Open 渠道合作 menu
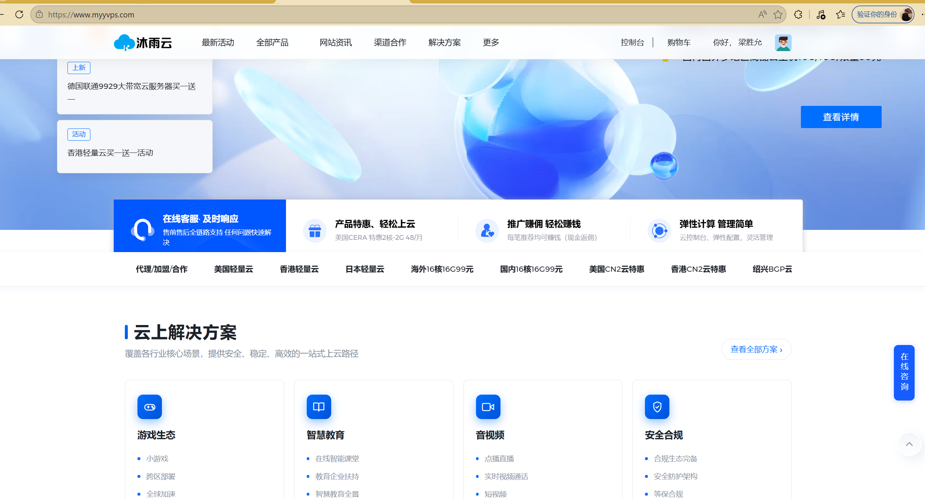This screenshot has height=499, width=925. (390, 43)
